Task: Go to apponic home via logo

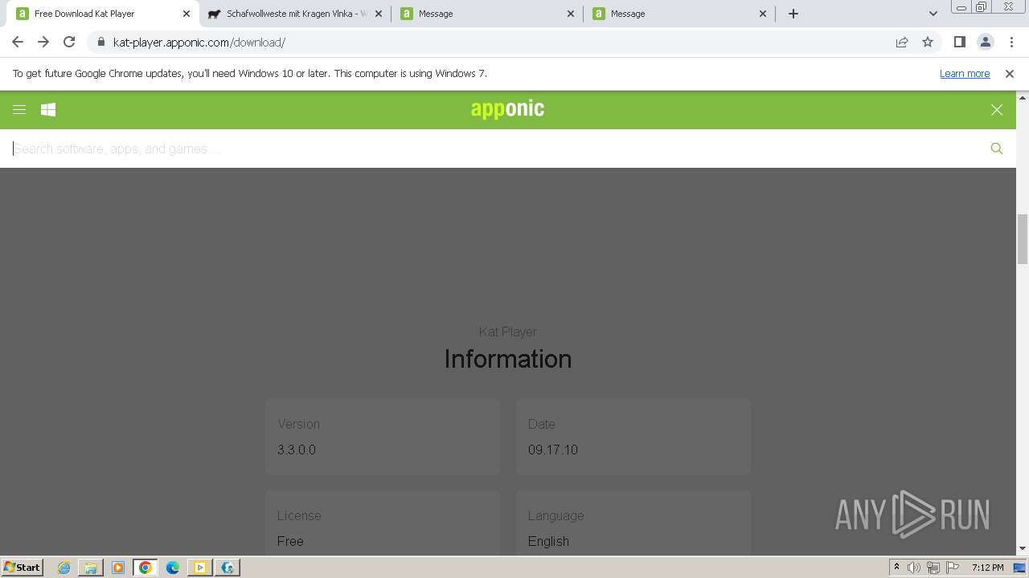Action: 507,109
